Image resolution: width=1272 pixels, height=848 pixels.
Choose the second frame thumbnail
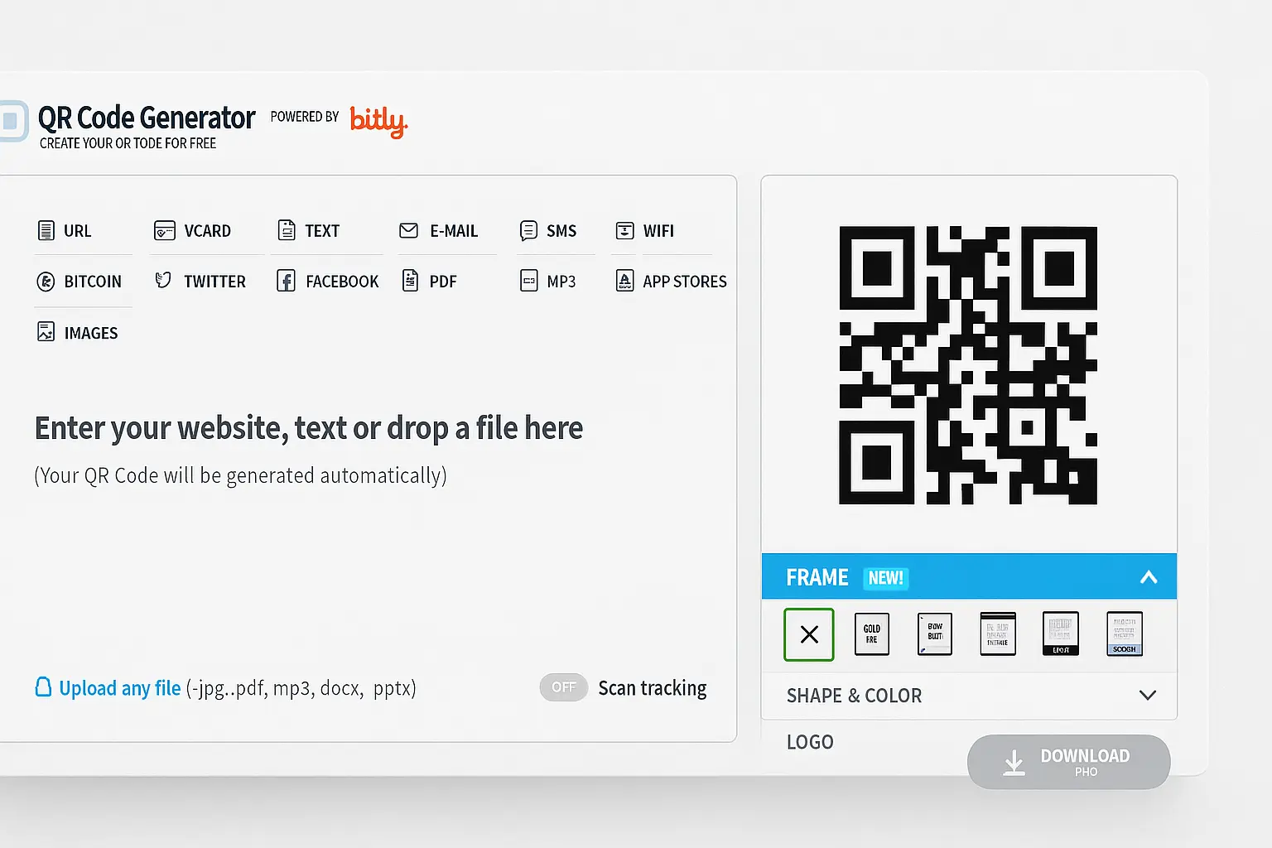click(x=872, y=634)
